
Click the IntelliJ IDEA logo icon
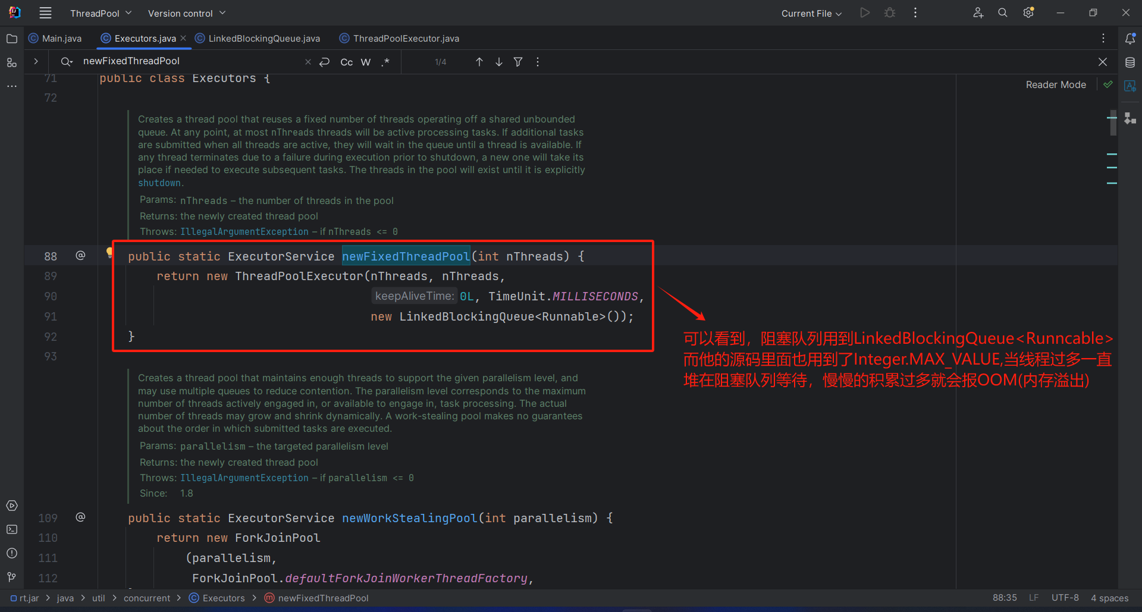[14, 12]
